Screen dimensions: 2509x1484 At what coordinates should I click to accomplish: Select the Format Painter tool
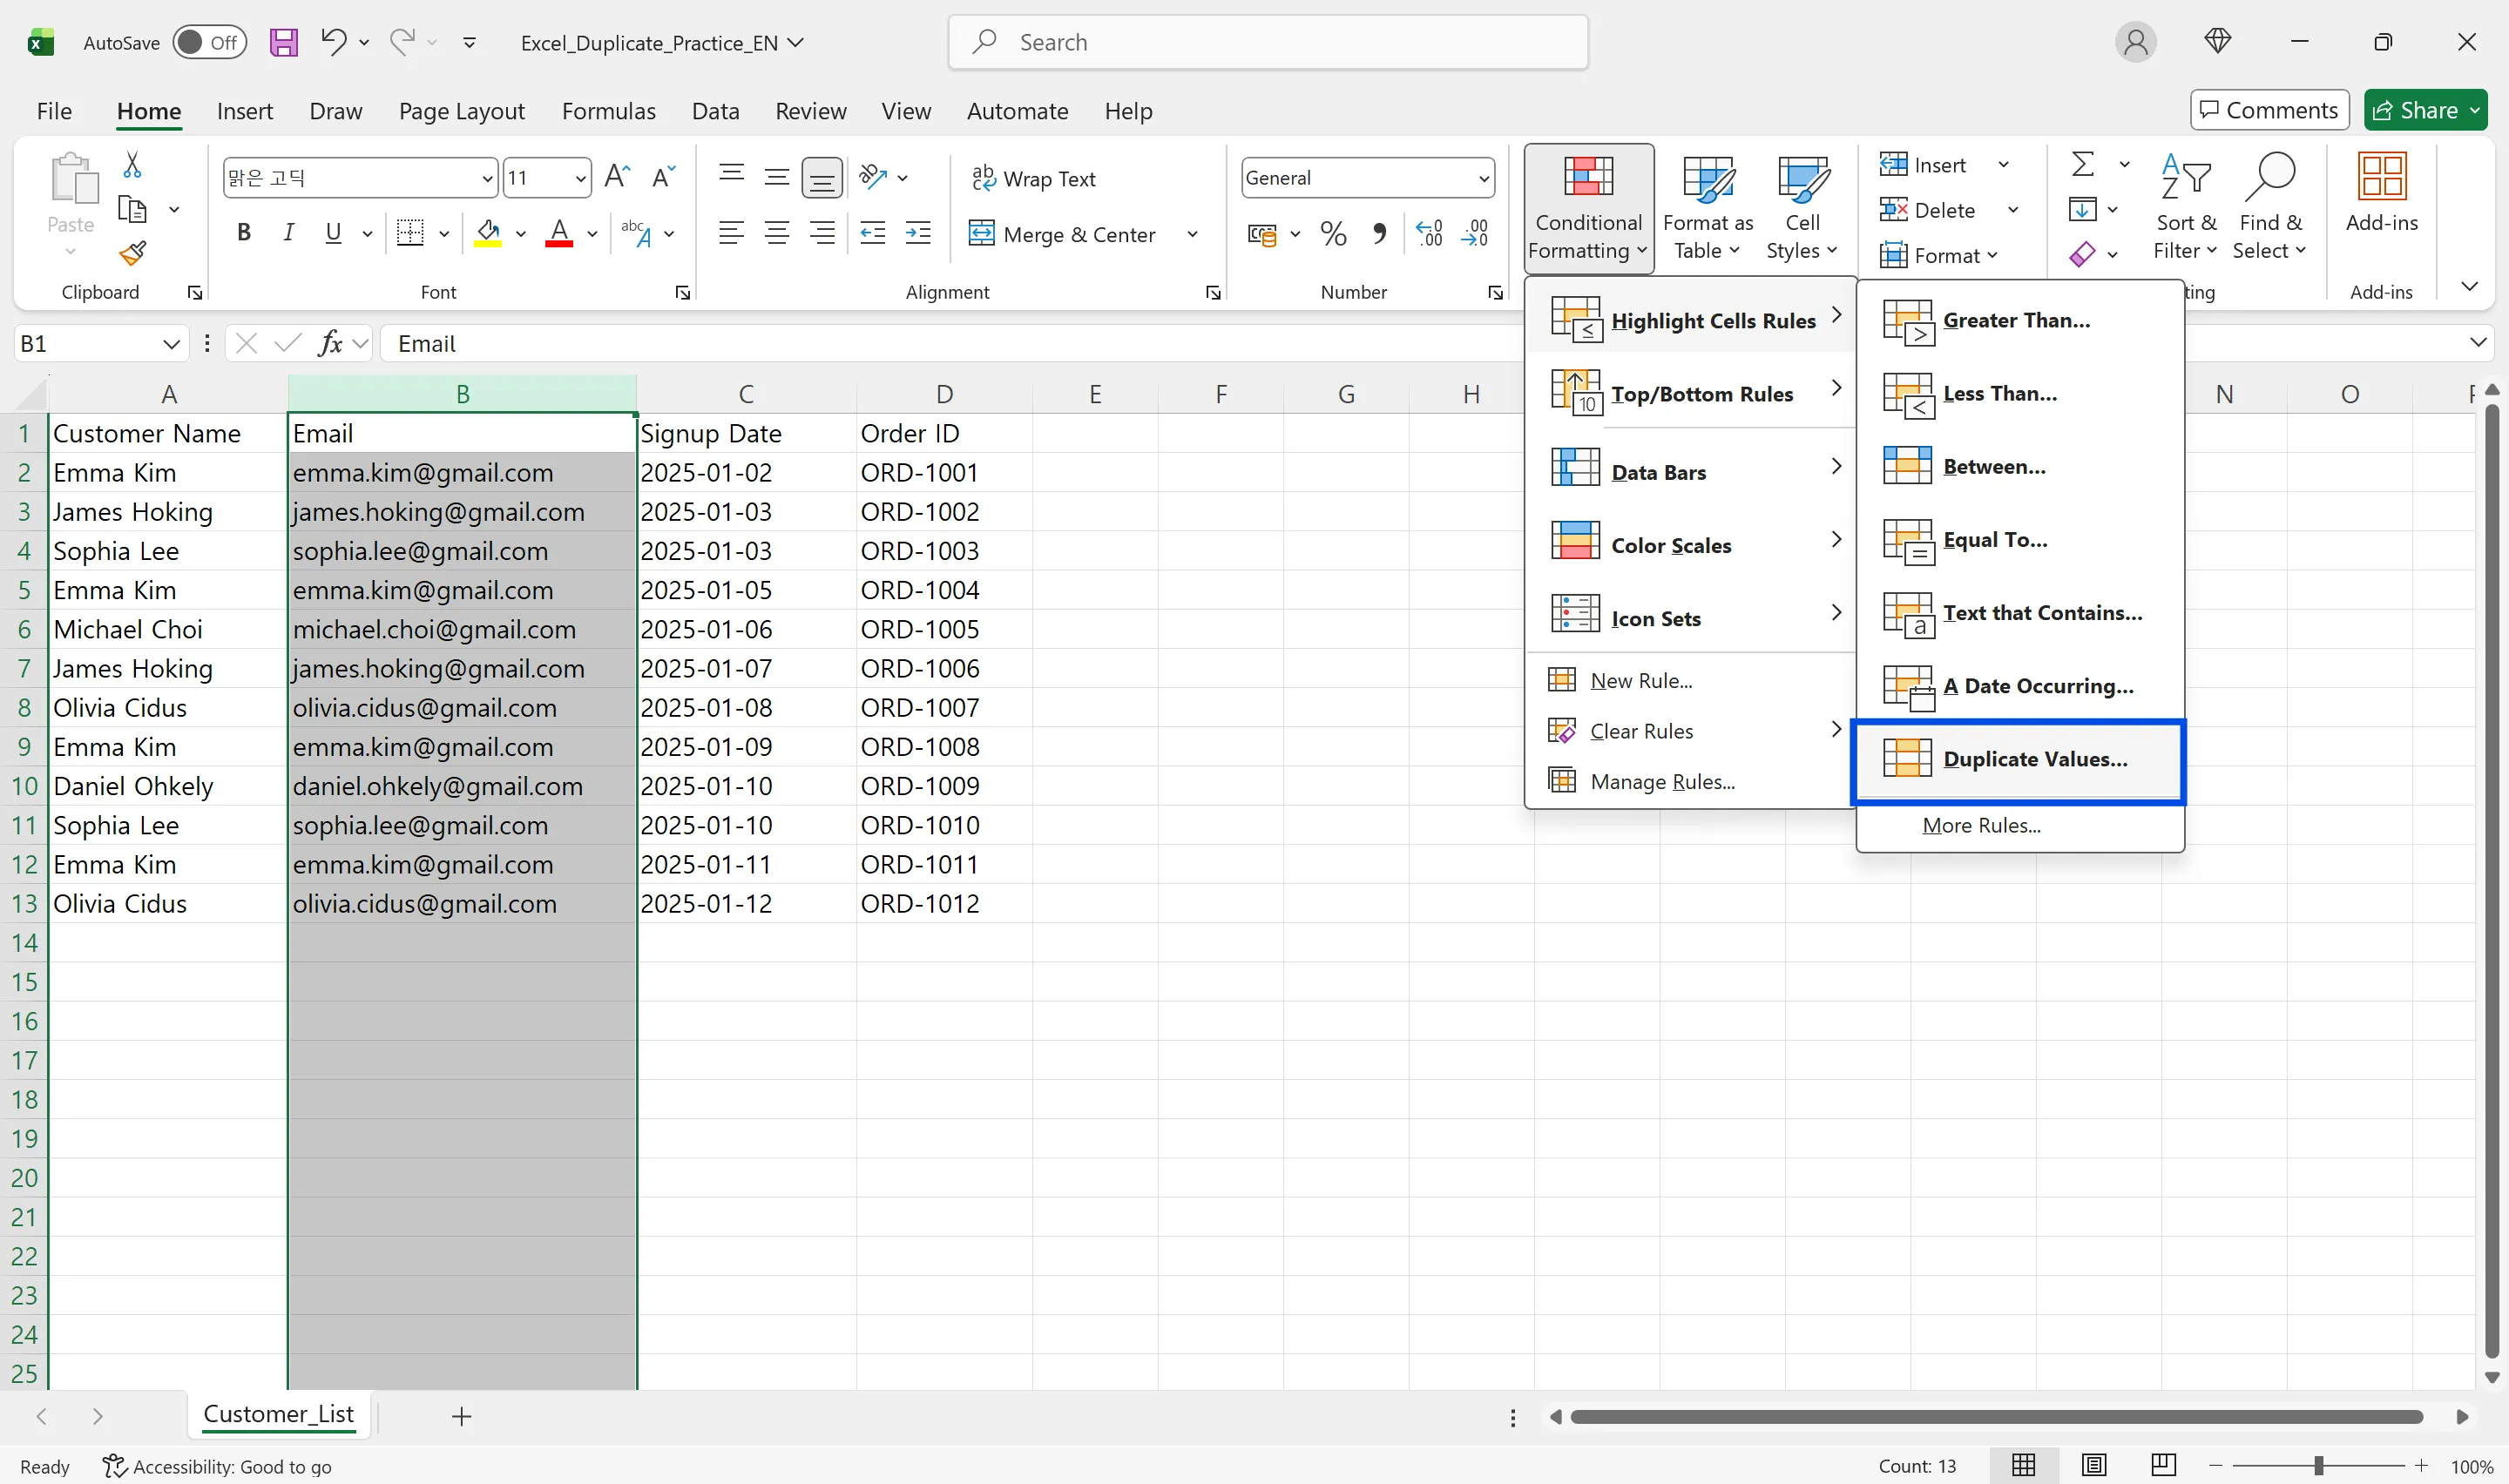(133, 253)
